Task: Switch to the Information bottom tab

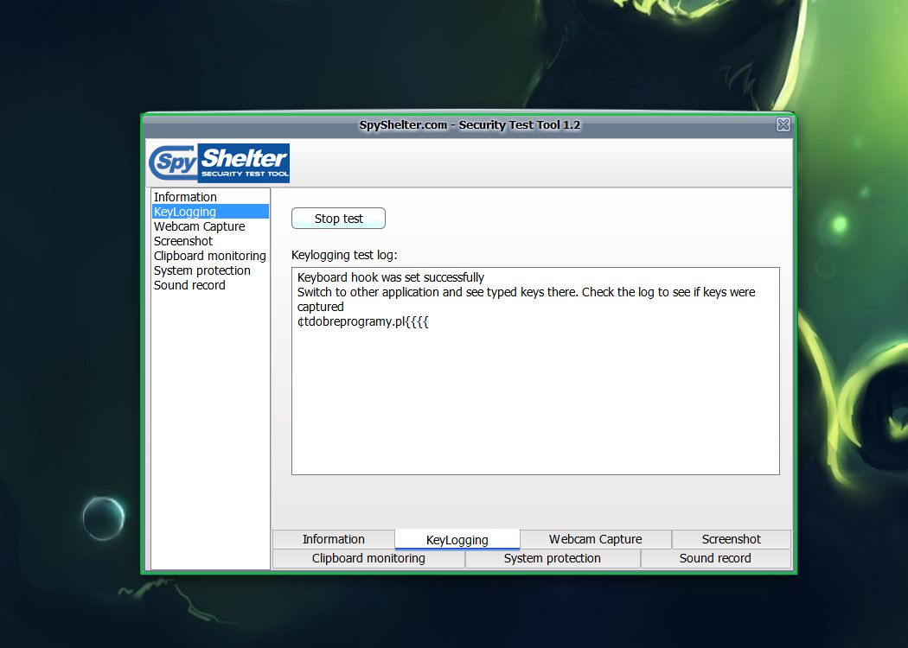Action: tap(334, 539)
